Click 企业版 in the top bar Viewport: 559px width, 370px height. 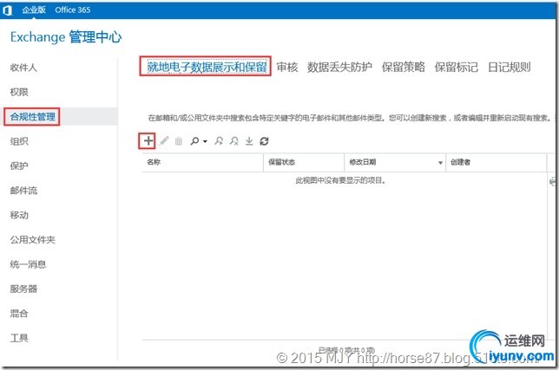tap(34, 10)
